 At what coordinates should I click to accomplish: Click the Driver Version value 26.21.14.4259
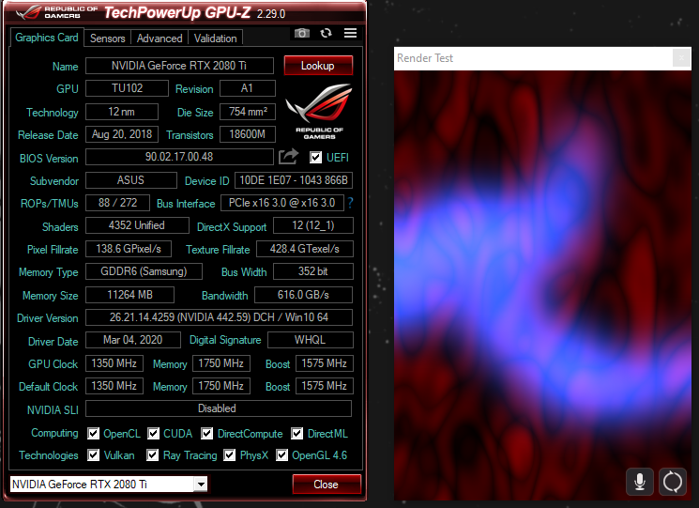[219, 317]
